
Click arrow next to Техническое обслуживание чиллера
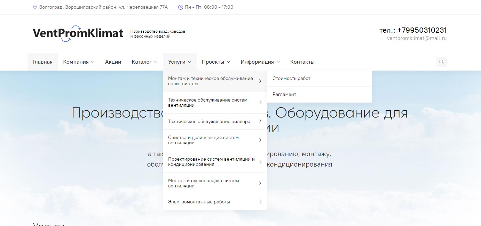(x=260, y=121)
